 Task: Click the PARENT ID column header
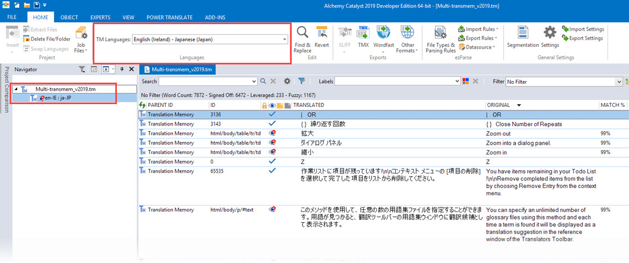161,105
